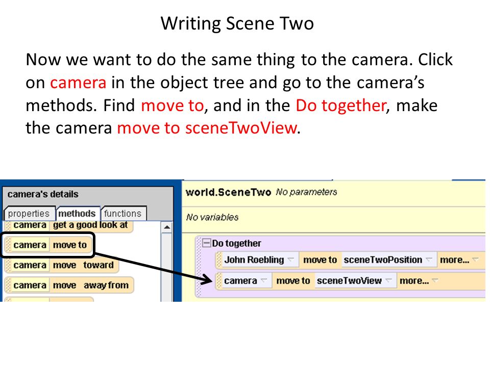Collapse the Do together block
This screenshot has height=367, width=490.
[x=206, y=243]
